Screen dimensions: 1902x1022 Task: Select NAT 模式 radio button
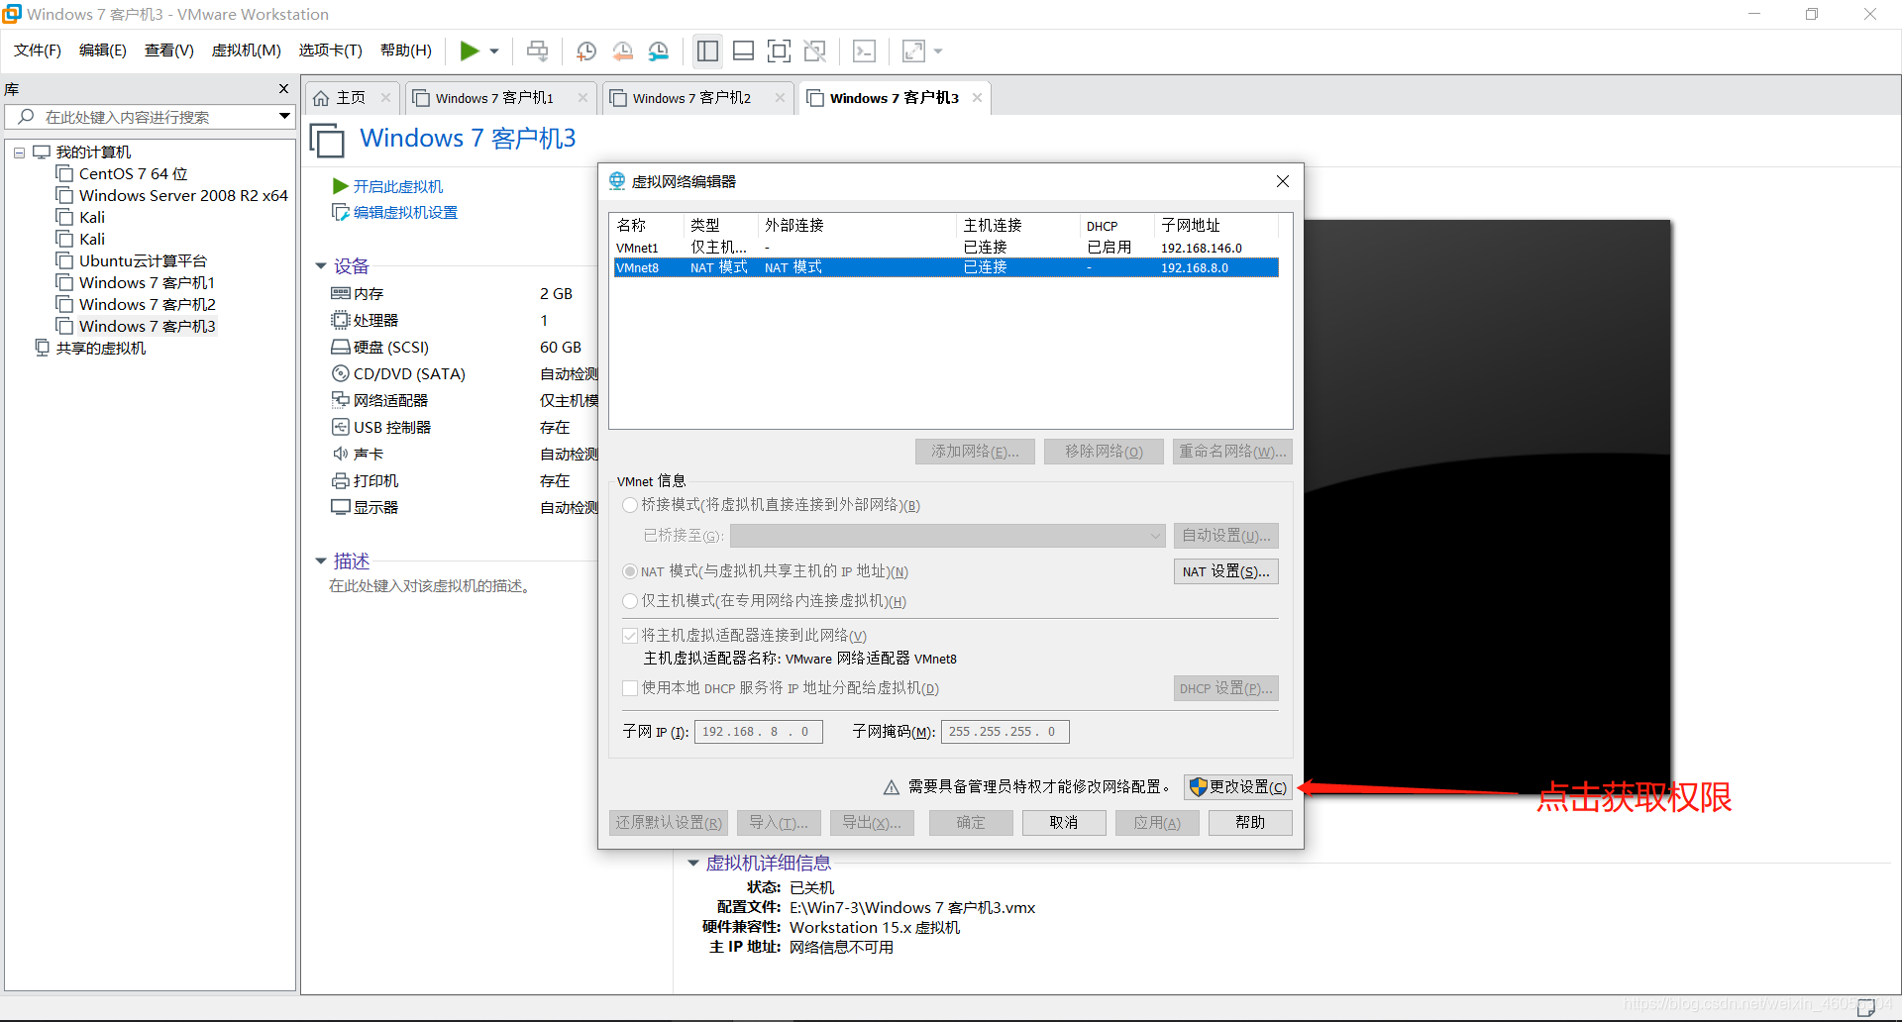[x=630, y=571]
